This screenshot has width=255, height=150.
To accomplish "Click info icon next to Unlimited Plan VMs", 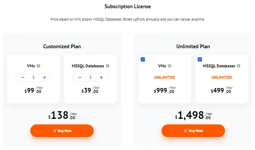I will click(x=170, y=66).
